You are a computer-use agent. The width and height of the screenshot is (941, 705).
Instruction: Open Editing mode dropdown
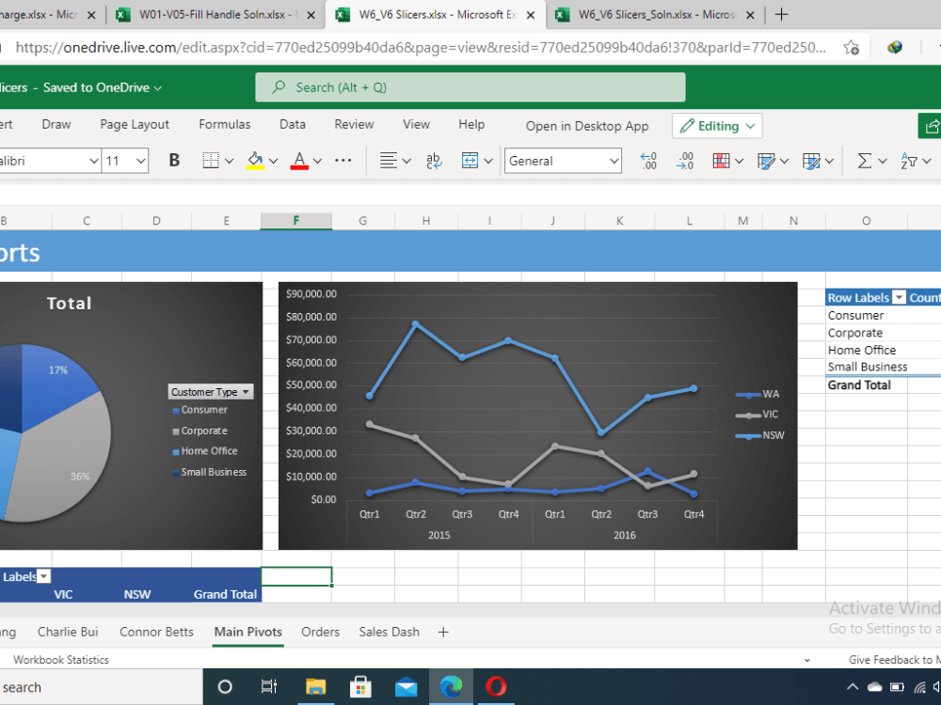point(717,126)
